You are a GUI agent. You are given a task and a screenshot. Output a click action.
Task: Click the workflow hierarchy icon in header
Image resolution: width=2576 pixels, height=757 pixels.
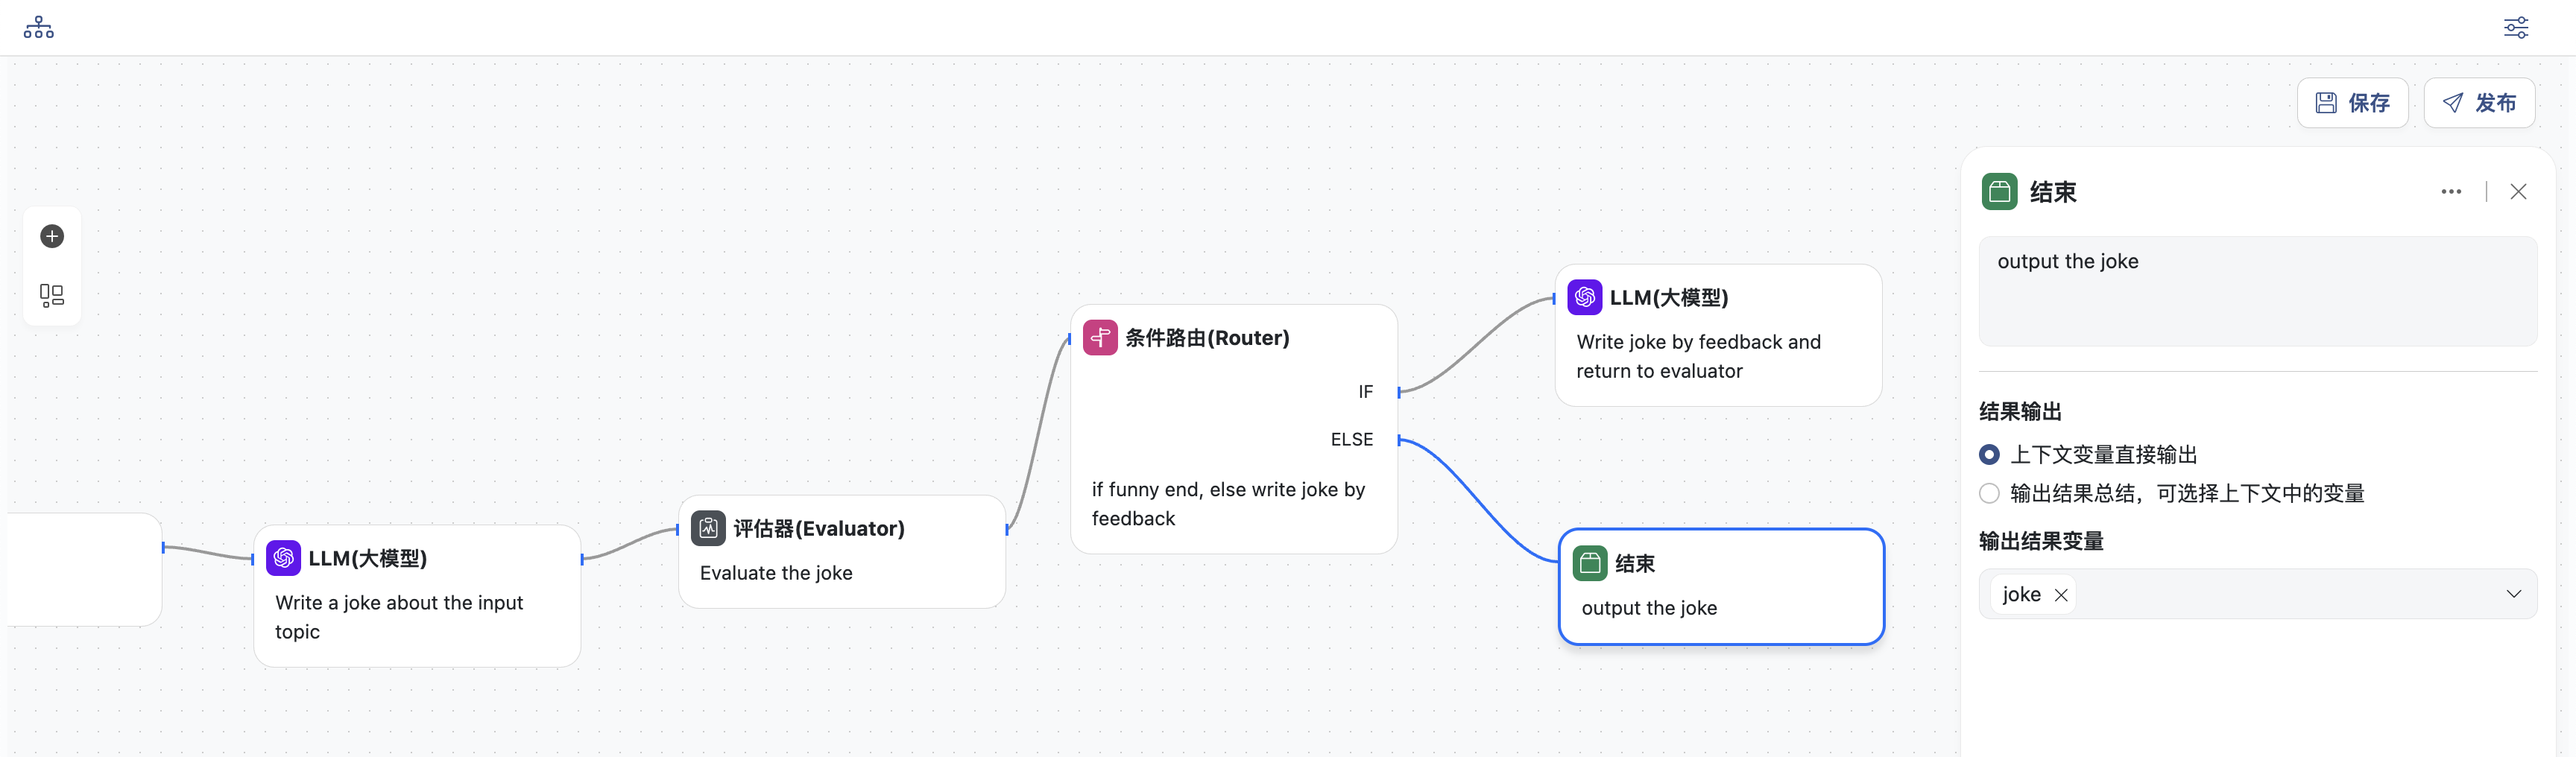pos(39,27)
